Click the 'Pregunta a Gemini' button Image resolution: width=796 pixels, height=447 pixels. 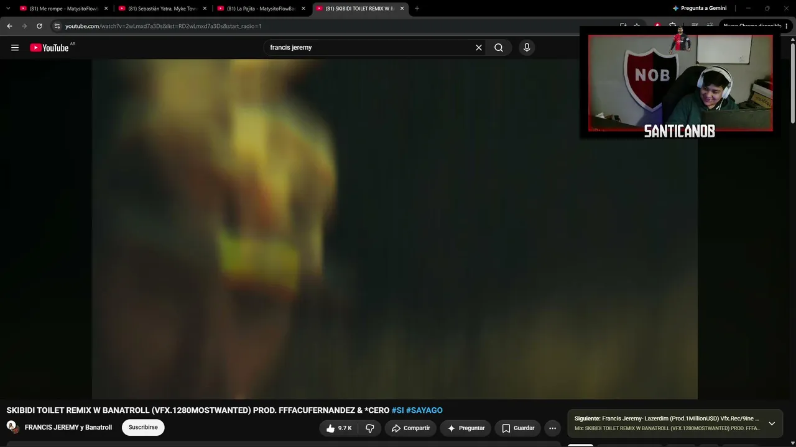699,9
